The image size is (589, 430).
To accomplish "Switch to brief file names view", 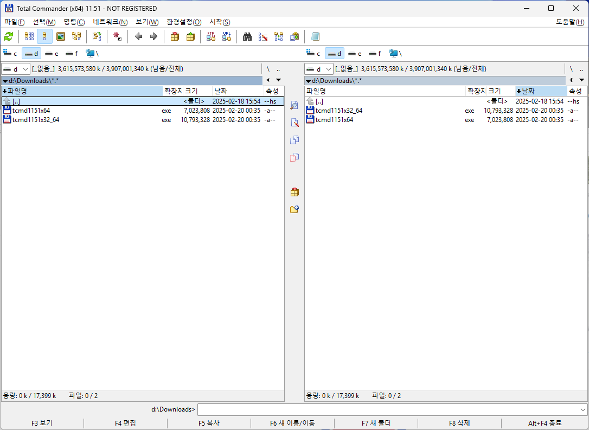I will (29, 36).
